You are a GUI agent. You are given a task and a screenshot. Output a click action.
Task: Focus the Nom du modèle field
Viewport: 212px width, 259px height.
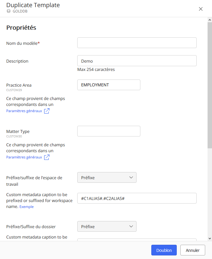(x=137, y=43)
